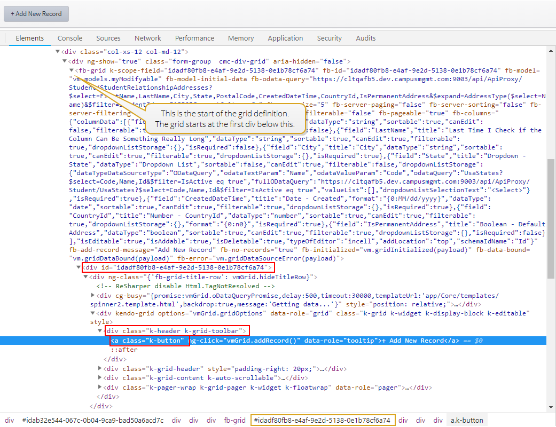Collapse the div id idadf80fb8 node
556x427 pixels.
[x=79, y=267]
